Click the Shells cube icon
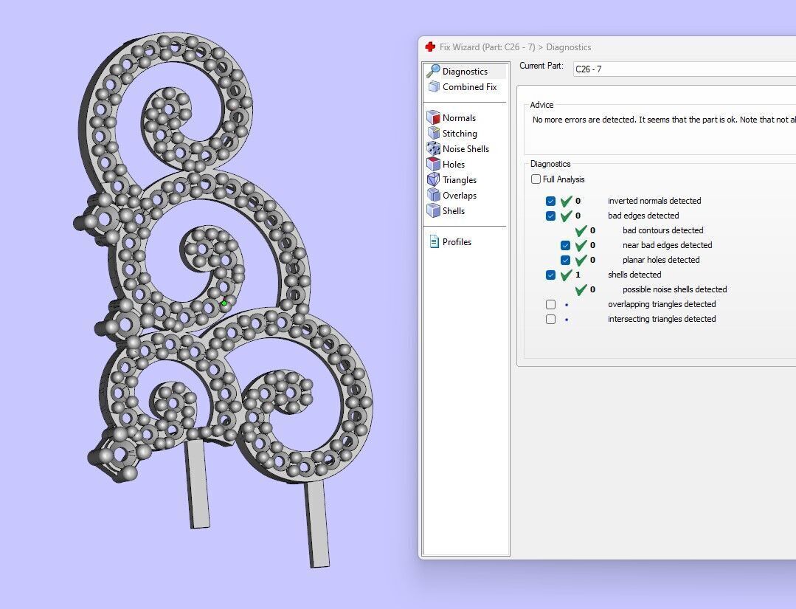This screenshot has width=796, height=609. [433, 211]
